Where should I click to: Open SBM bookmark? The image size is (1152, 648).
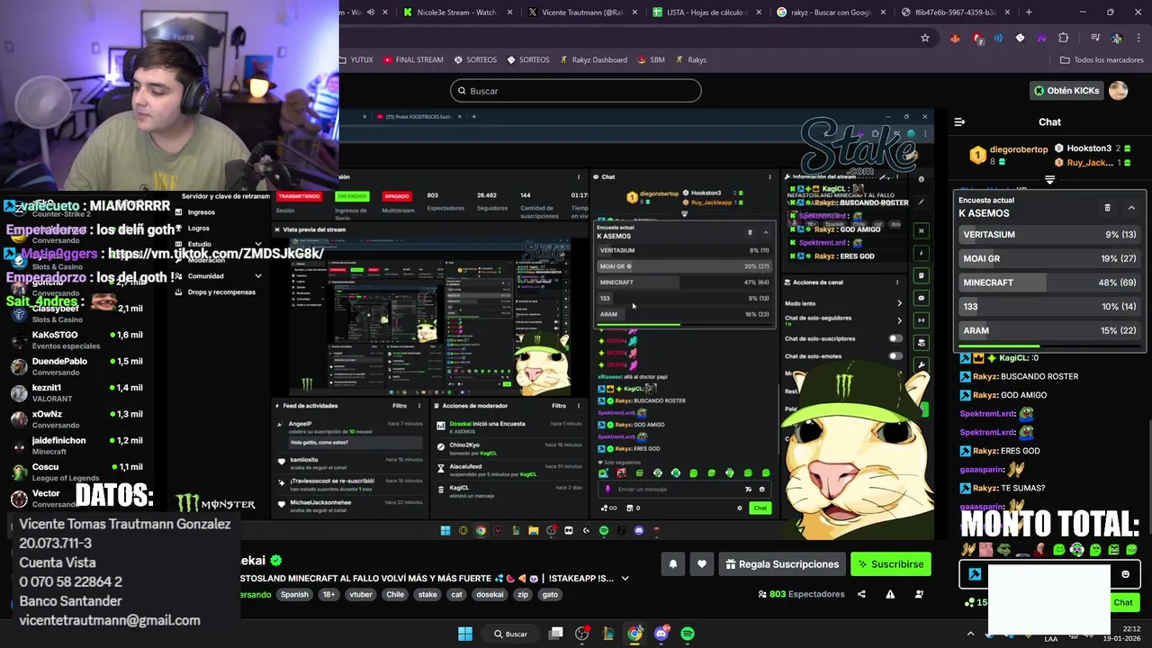click(x=651, y=60)
